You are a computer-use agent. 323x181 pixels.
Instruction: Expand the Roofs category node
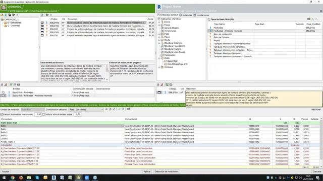(x=159, y=40)
